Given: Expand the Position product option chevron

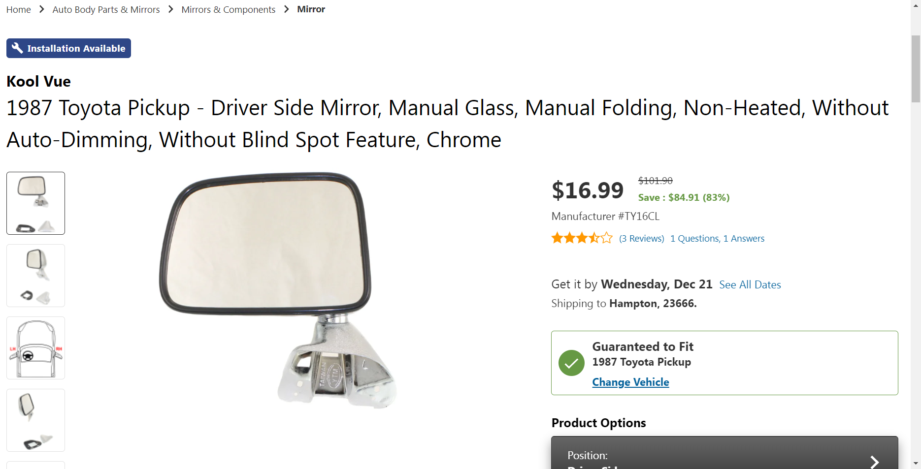Looking at the screenshot, I should (x=874, y=462).
